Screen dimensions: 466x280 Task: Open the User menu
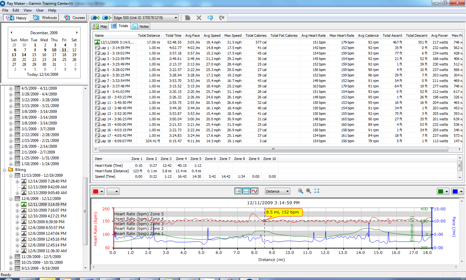click(x=40, y=10)
